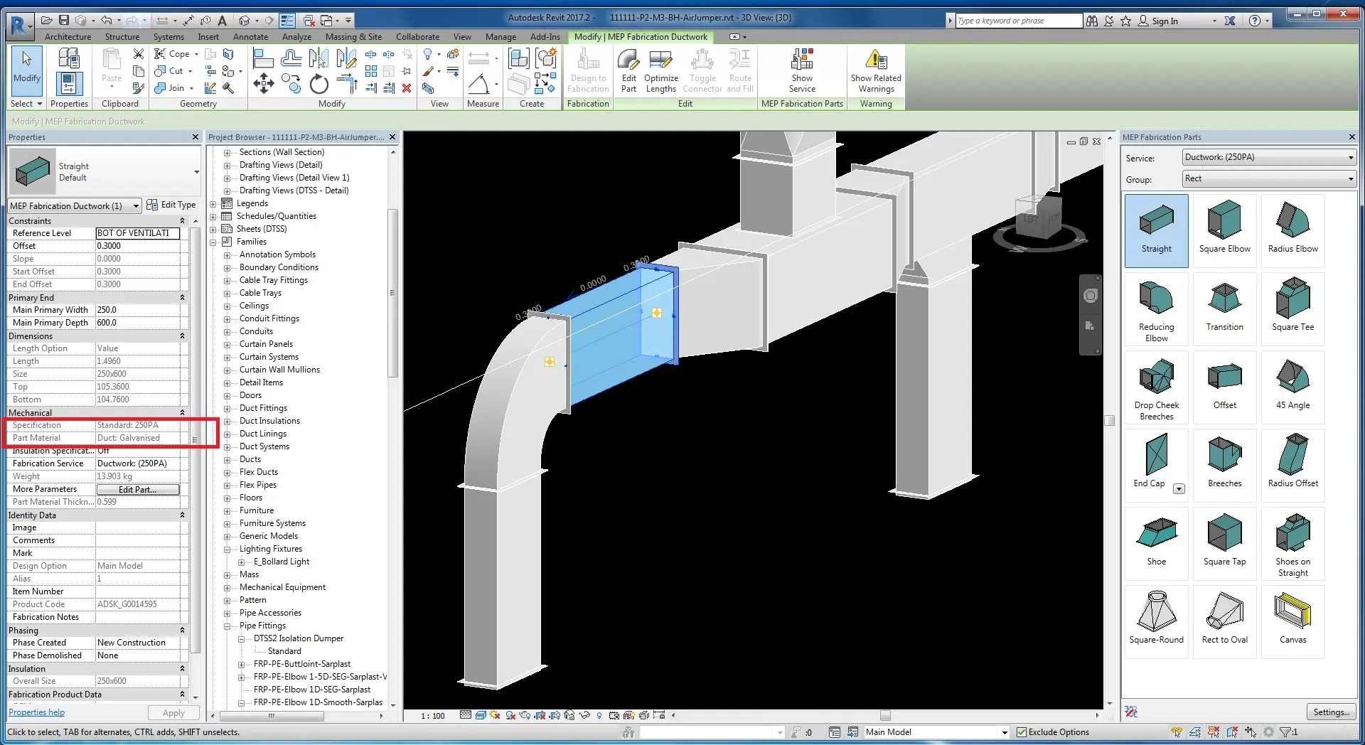Open the Properties help link

[x=36, y=712]
